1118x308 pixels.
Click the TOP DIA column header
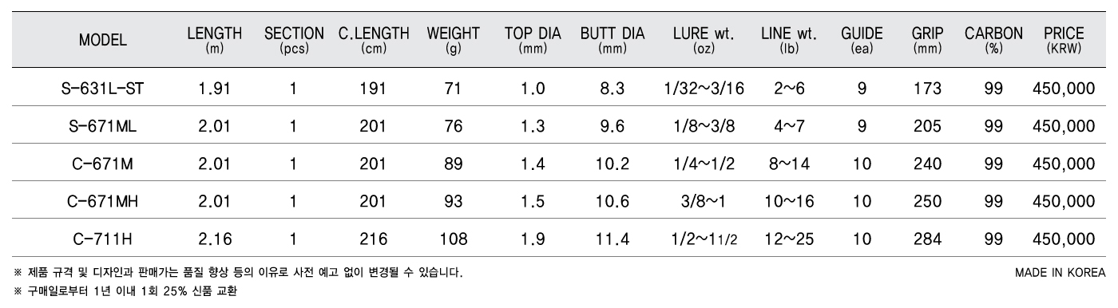(x=533, y=40)
